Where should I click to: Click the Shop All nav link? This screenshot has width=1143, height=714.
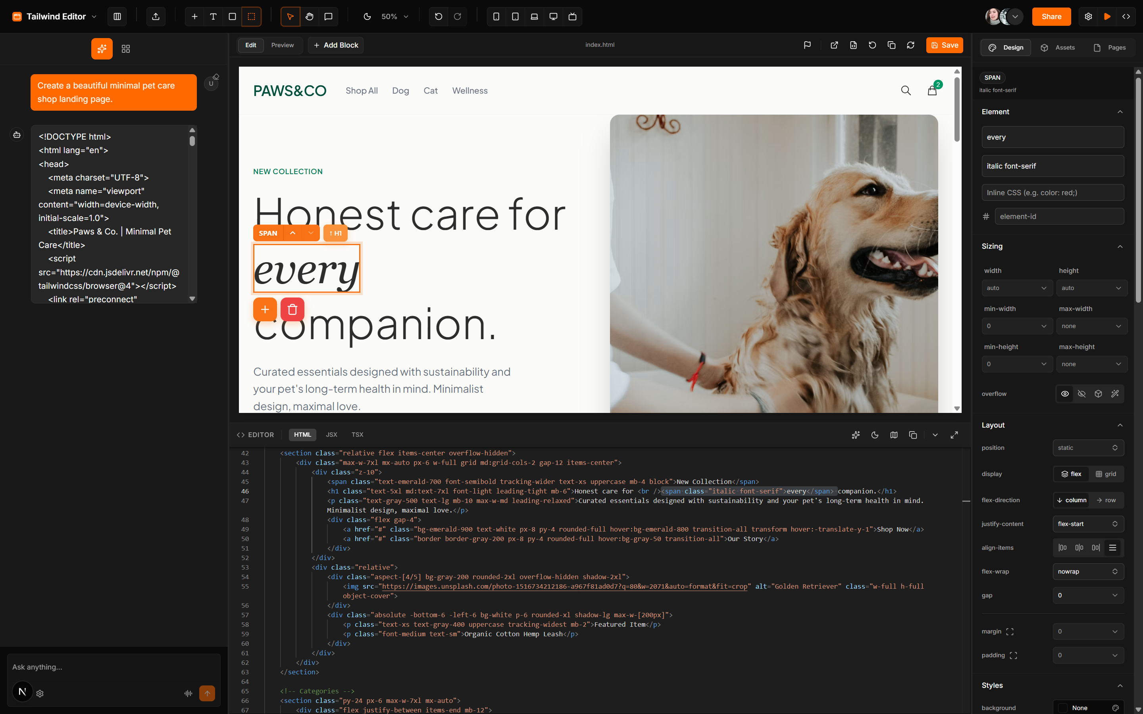click(362, 91)
